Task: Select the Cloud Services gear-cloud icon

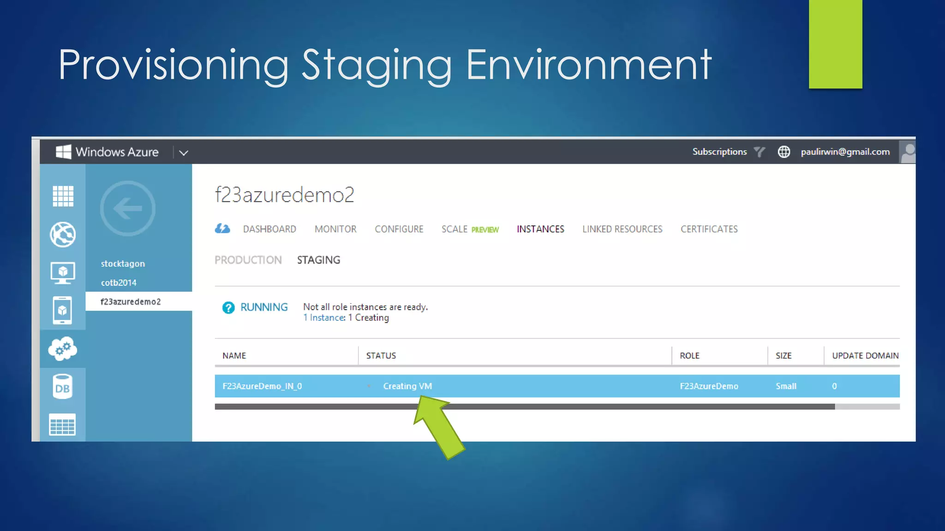Action: click(63, 349)
